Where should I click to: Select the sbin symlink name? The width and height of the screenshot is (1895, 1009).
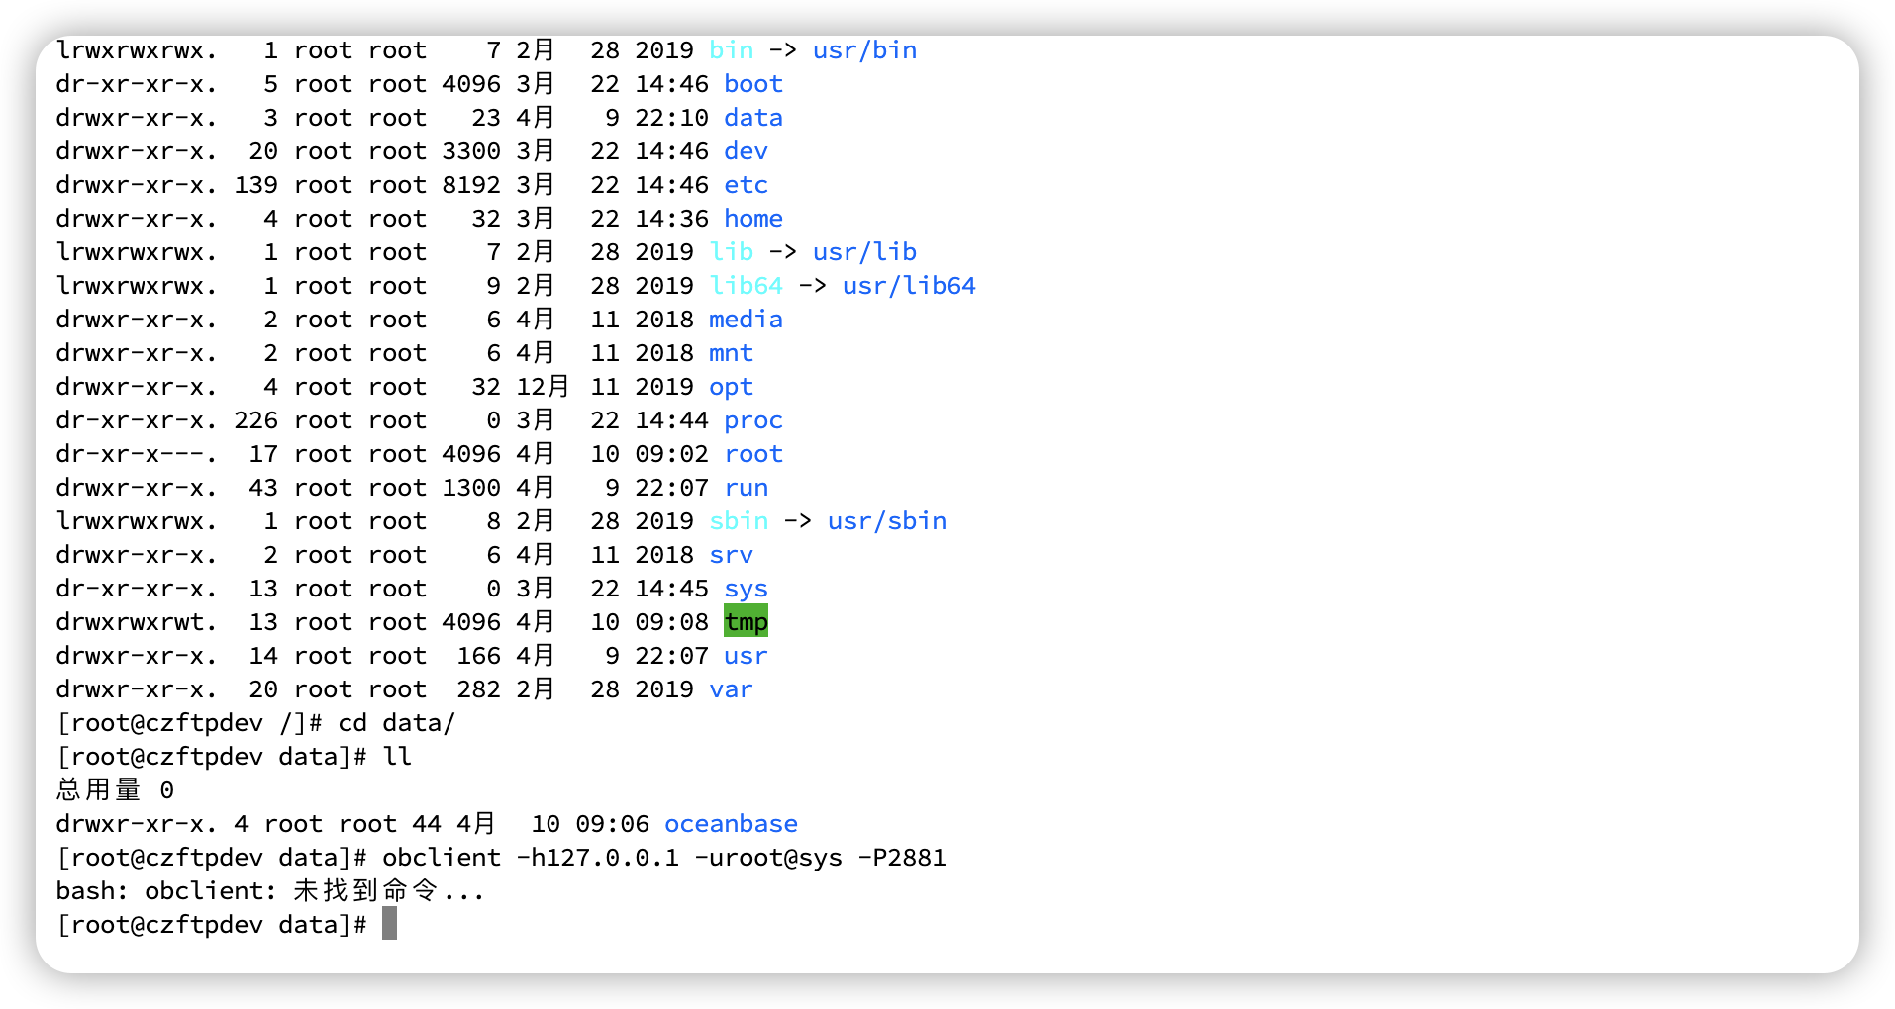pyautogui.click(x=739, y=521)
